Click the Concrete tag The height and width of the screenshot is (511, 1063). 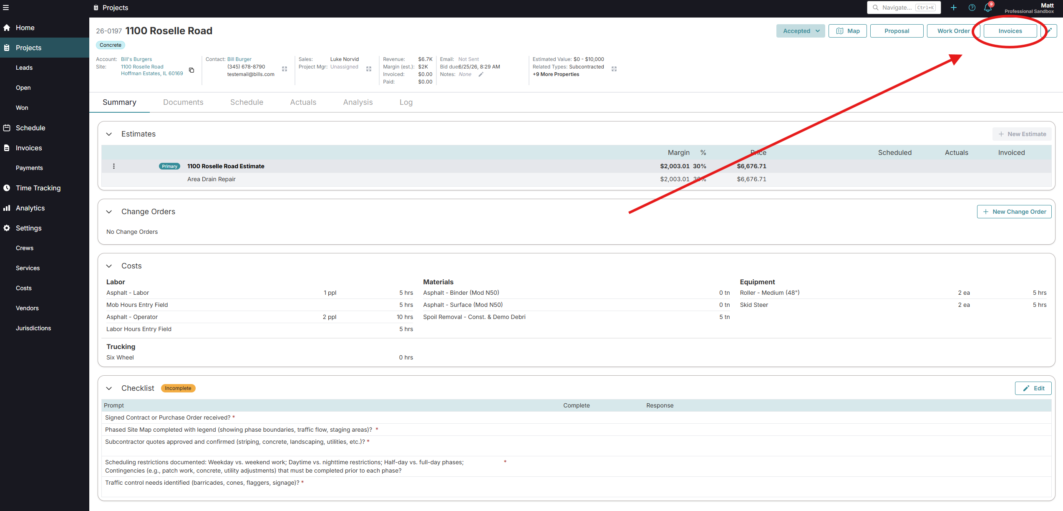pos(111,45)
